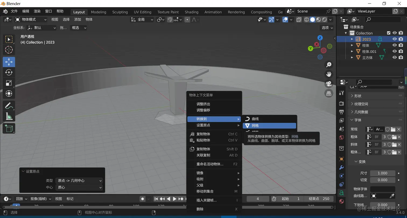
Task: Select solid viewport shading
Action: (313, 20)
